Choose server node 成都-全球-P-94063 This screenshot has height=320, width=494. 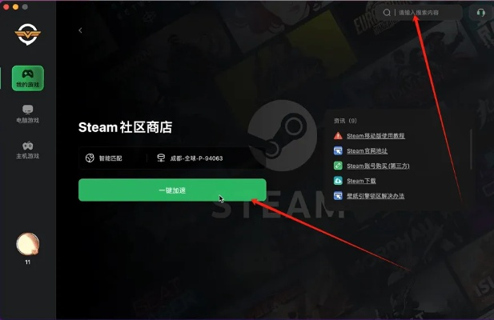[x=190, y=158]
